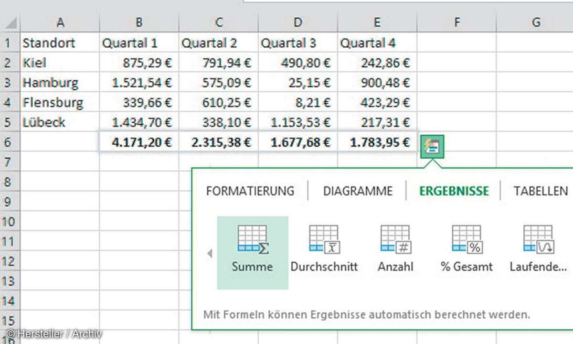Click the cell with 217,31 €
This screenshot has height=344, width=573.
pyautogui.click(x=377, y=122)
